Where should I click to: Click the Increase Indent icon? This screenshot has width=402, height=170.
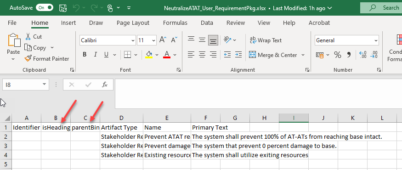[x=238, y=54]
